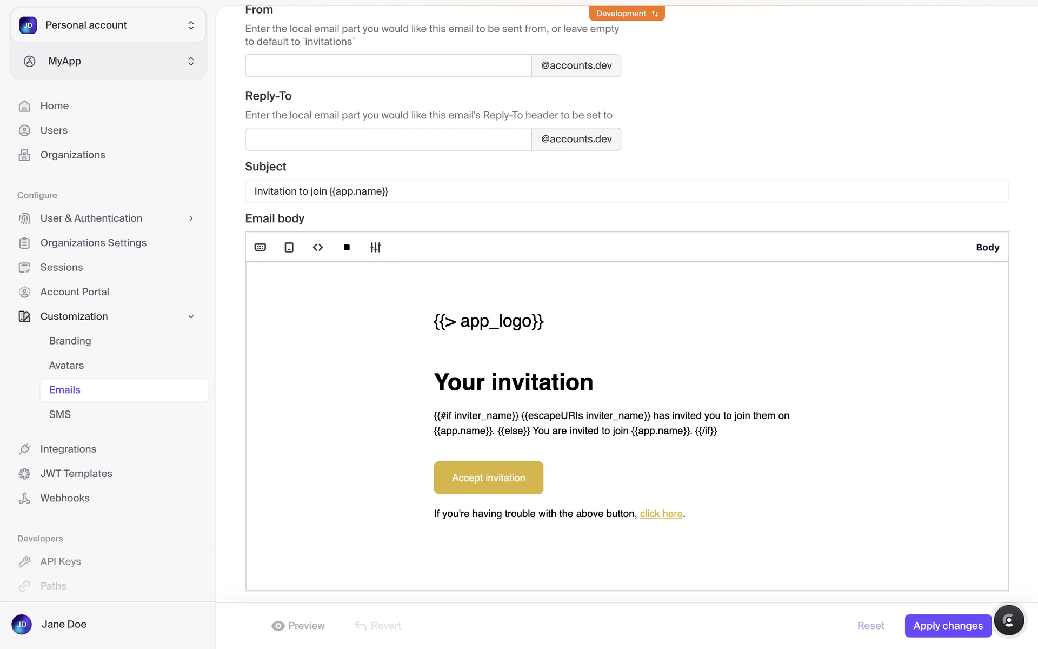Open the sliders settings icon in editor
Image resolution: width=1038 pixels, height=649 pixels.
tap(376, 247)
